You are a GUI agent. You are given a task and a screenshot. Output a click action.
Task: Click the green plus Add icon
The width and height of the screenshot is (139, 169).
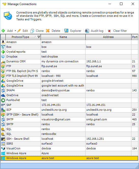pyautogui.click(x=3, y=31)
